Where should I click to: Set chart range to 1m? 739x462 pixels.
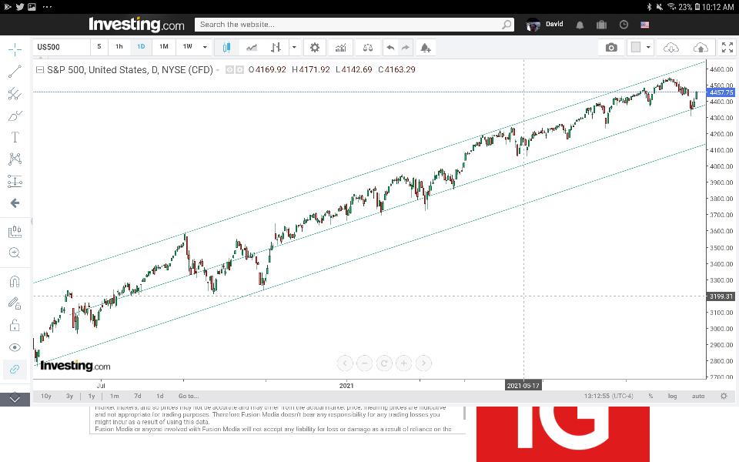tap(115, 396)
